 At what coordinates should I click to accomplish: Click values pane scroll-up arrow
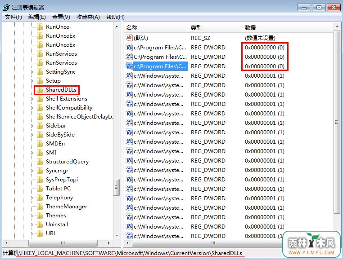(x=337, y=26)
